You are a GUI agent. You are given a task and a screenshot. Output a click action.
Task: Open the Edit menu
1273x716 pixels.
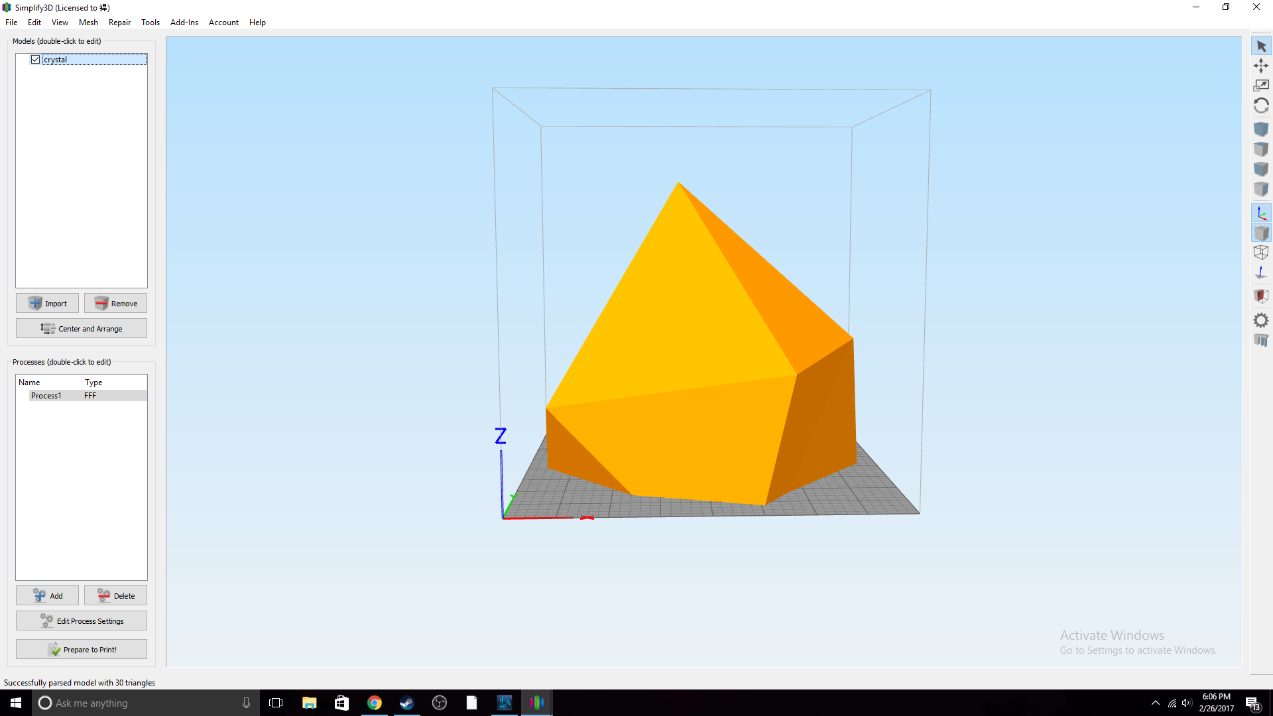(34, 23)
